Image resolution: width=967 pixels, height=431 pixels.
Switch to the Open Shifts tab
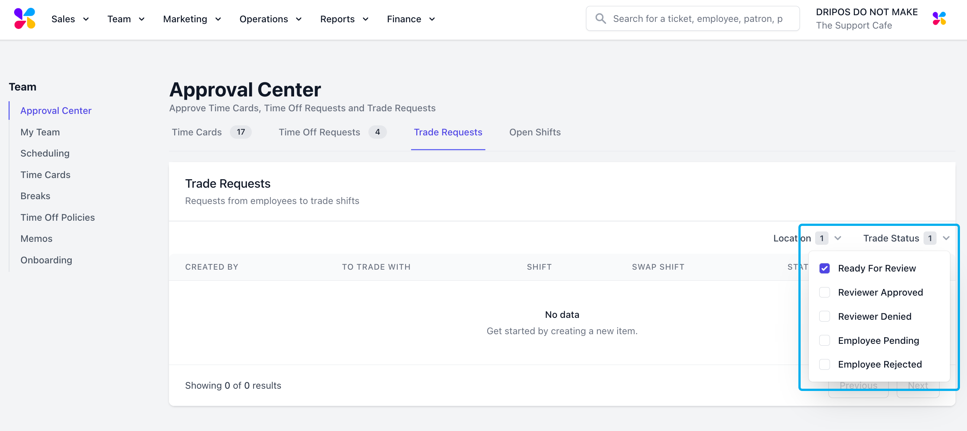pyautogui.click(x=534, y=132)
